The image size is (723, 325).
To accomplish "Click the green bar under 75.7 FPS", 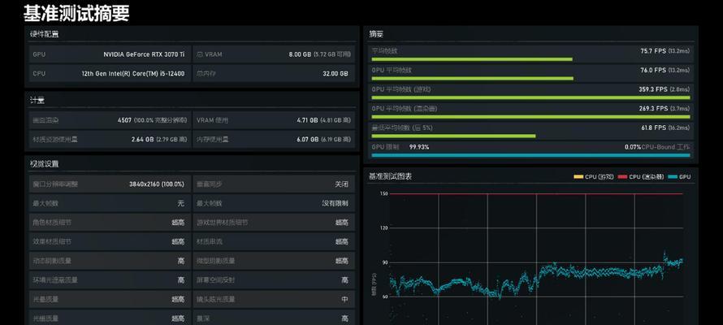I will click(472, 59).
